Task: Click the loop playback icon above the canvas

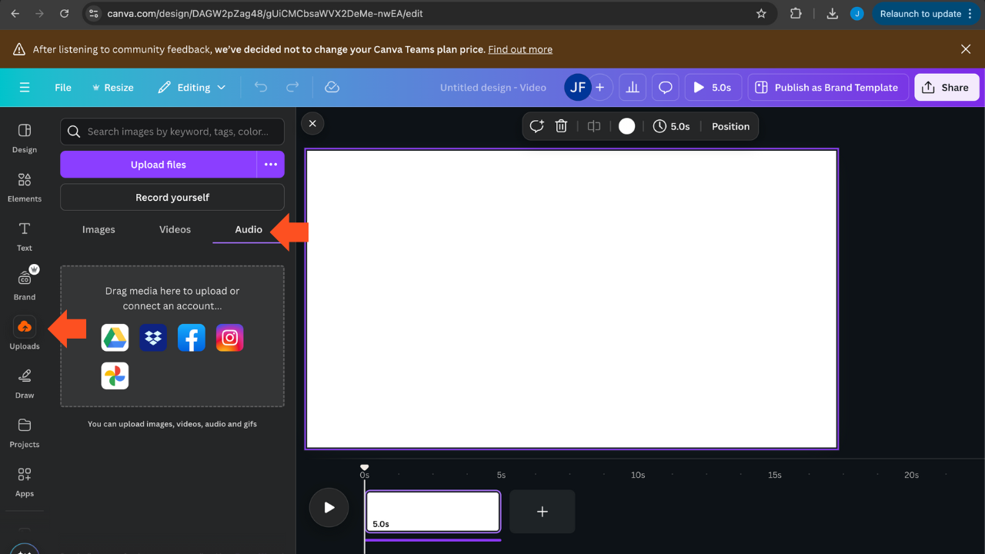Action: (536, 125)
